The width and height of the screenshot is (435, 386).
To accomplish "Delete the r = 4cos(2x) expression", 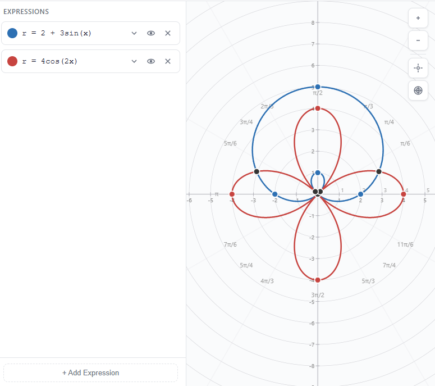I will [168, 61].
